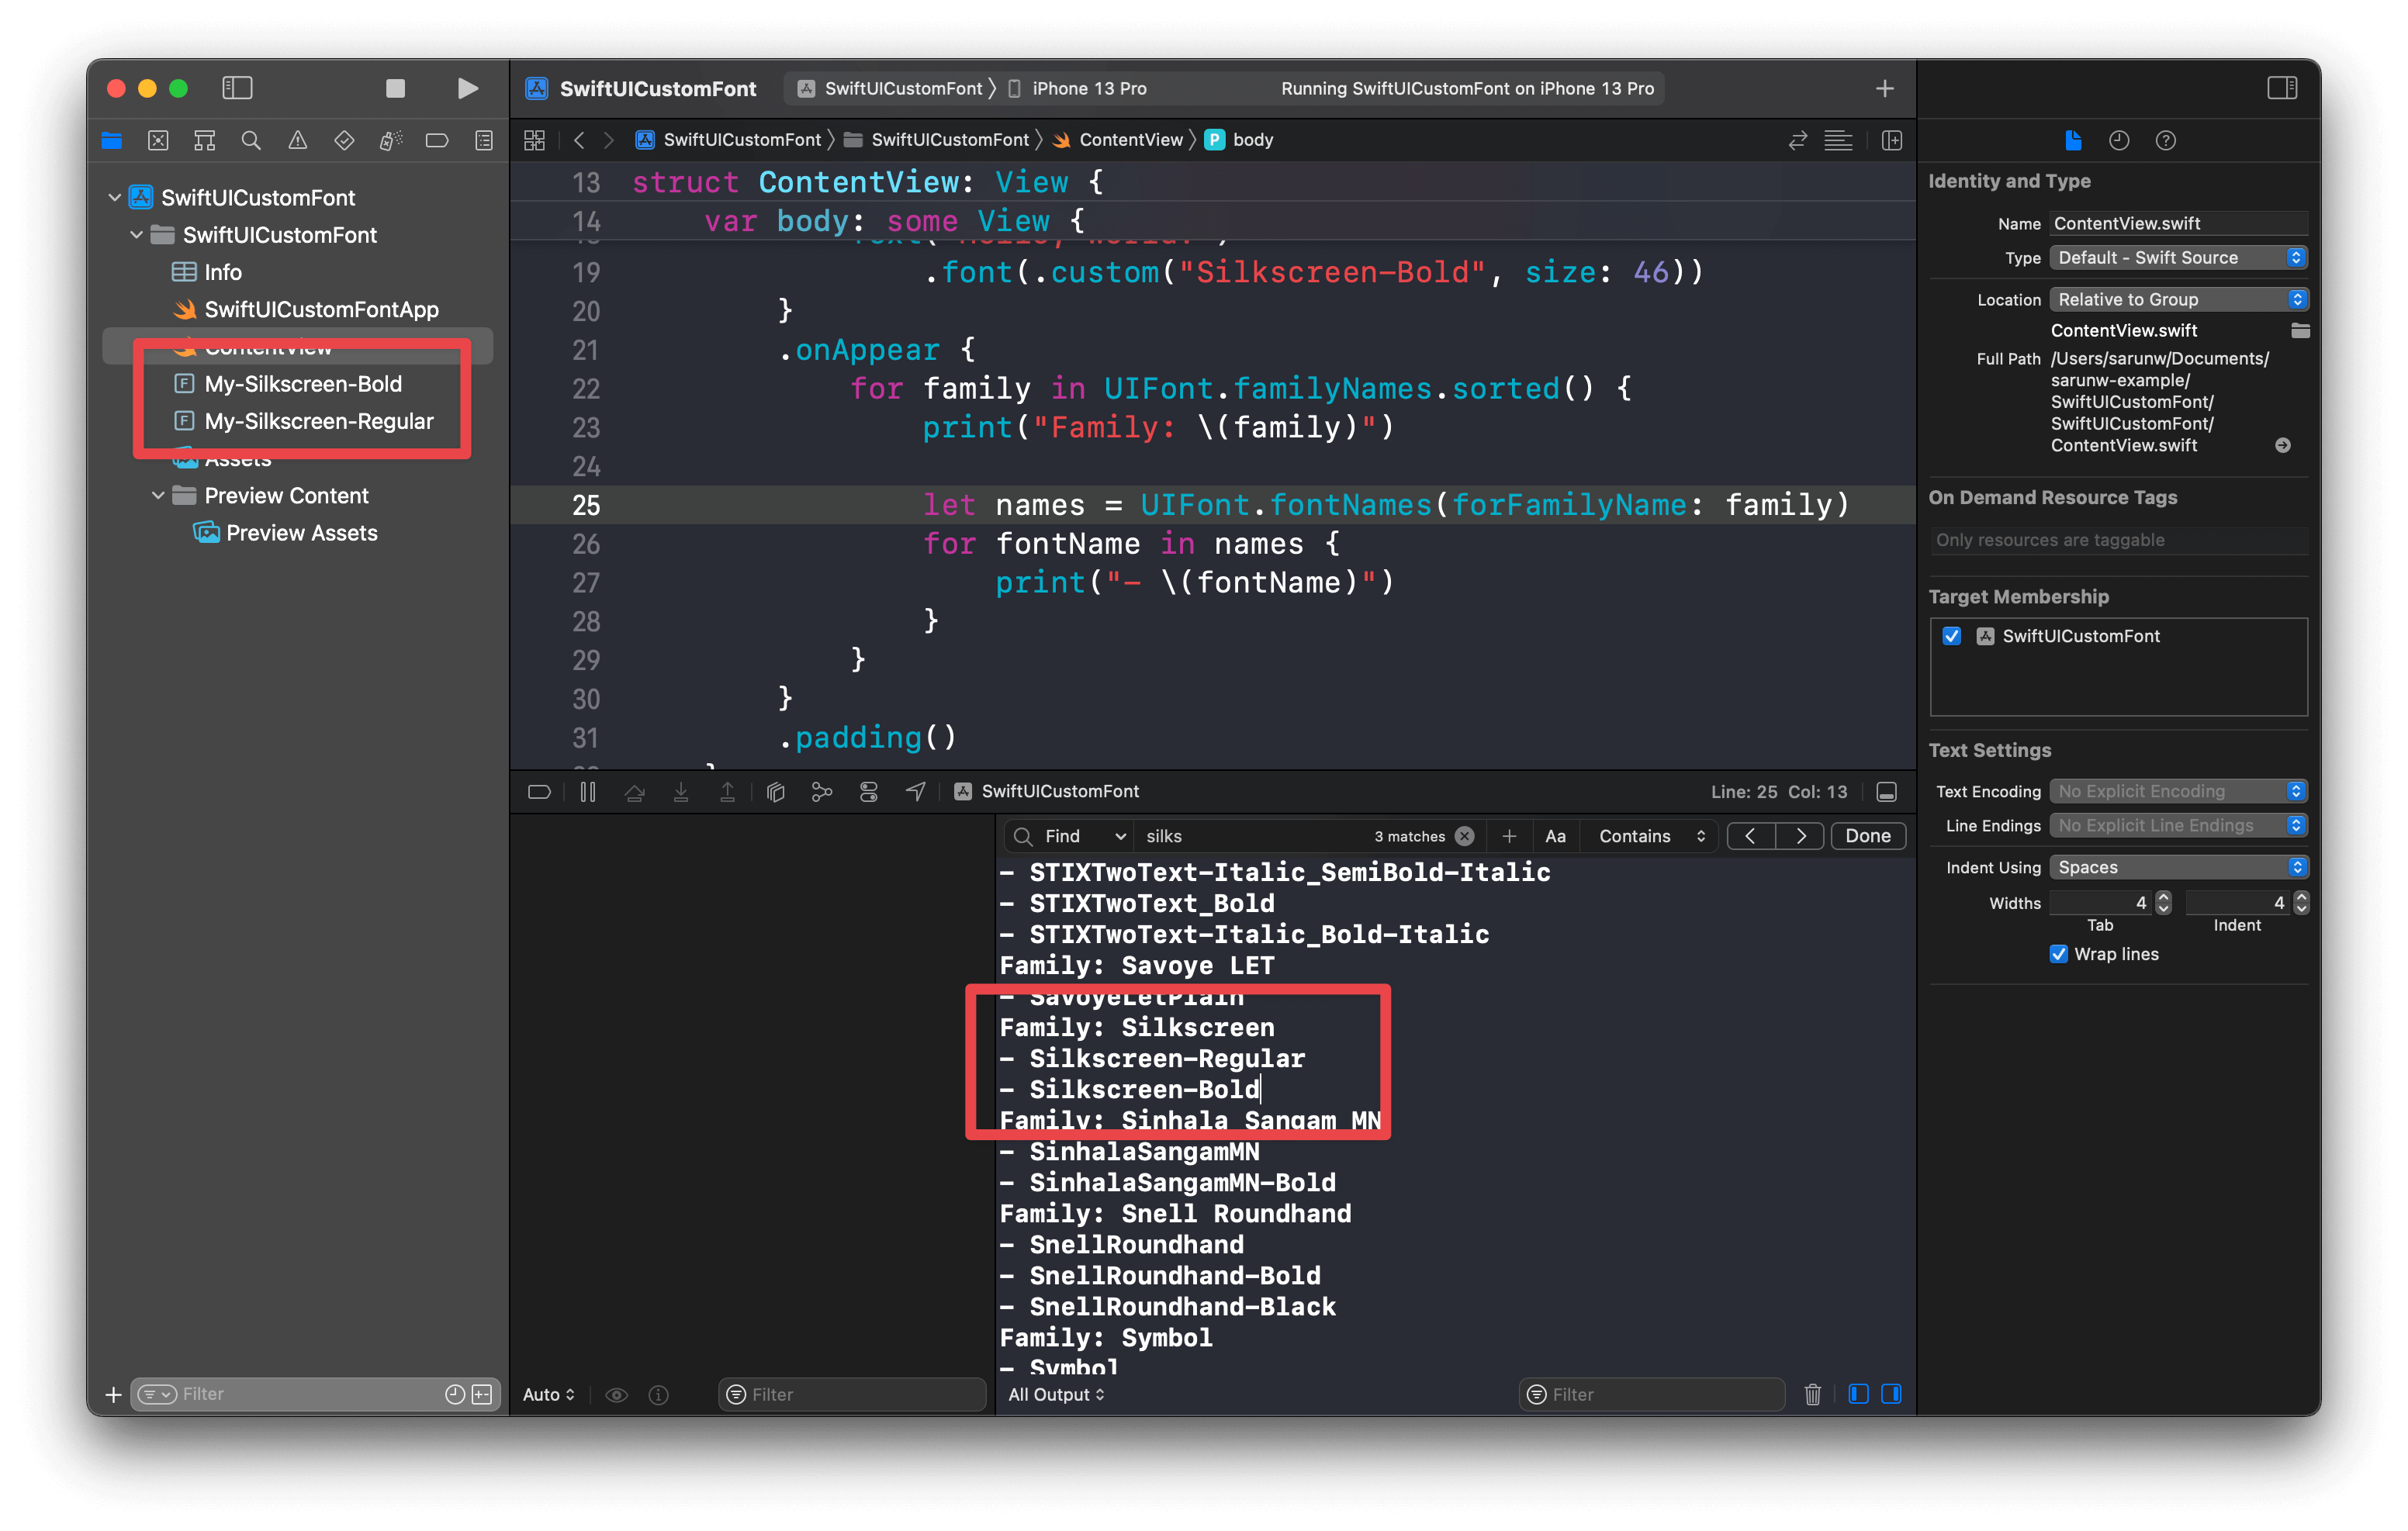Open the Contains match-type dropdown
Screen dimensions: 2408x1531
pyautogui.click(x=1651, y=836)
